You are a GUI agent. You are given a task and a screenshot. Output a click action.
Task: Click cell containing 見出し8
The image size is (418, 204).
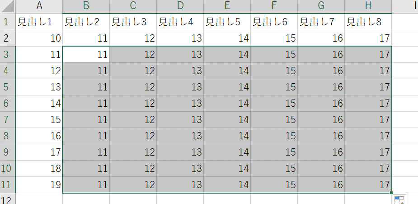click(368, 22)
